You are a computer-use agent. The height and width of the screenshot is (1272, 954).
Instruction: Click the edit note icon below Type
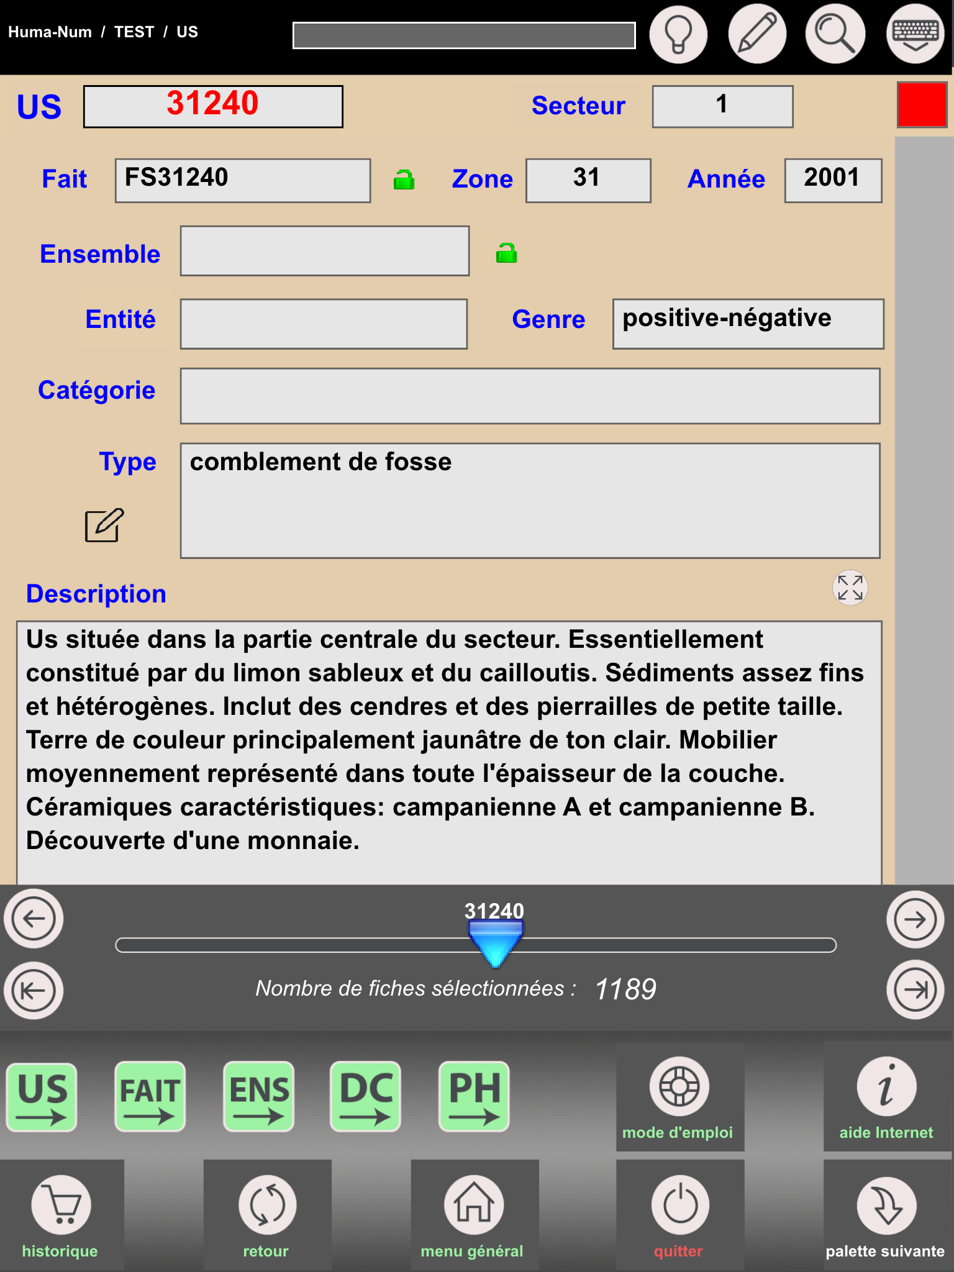pyautogui.click(x=104, y=525)
